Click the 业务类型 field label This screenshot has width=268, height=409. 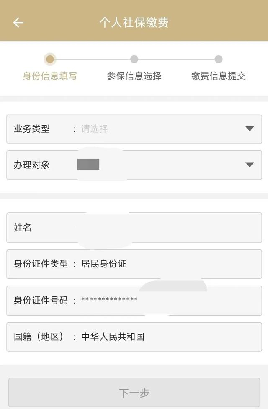click(x=32, y=129)
